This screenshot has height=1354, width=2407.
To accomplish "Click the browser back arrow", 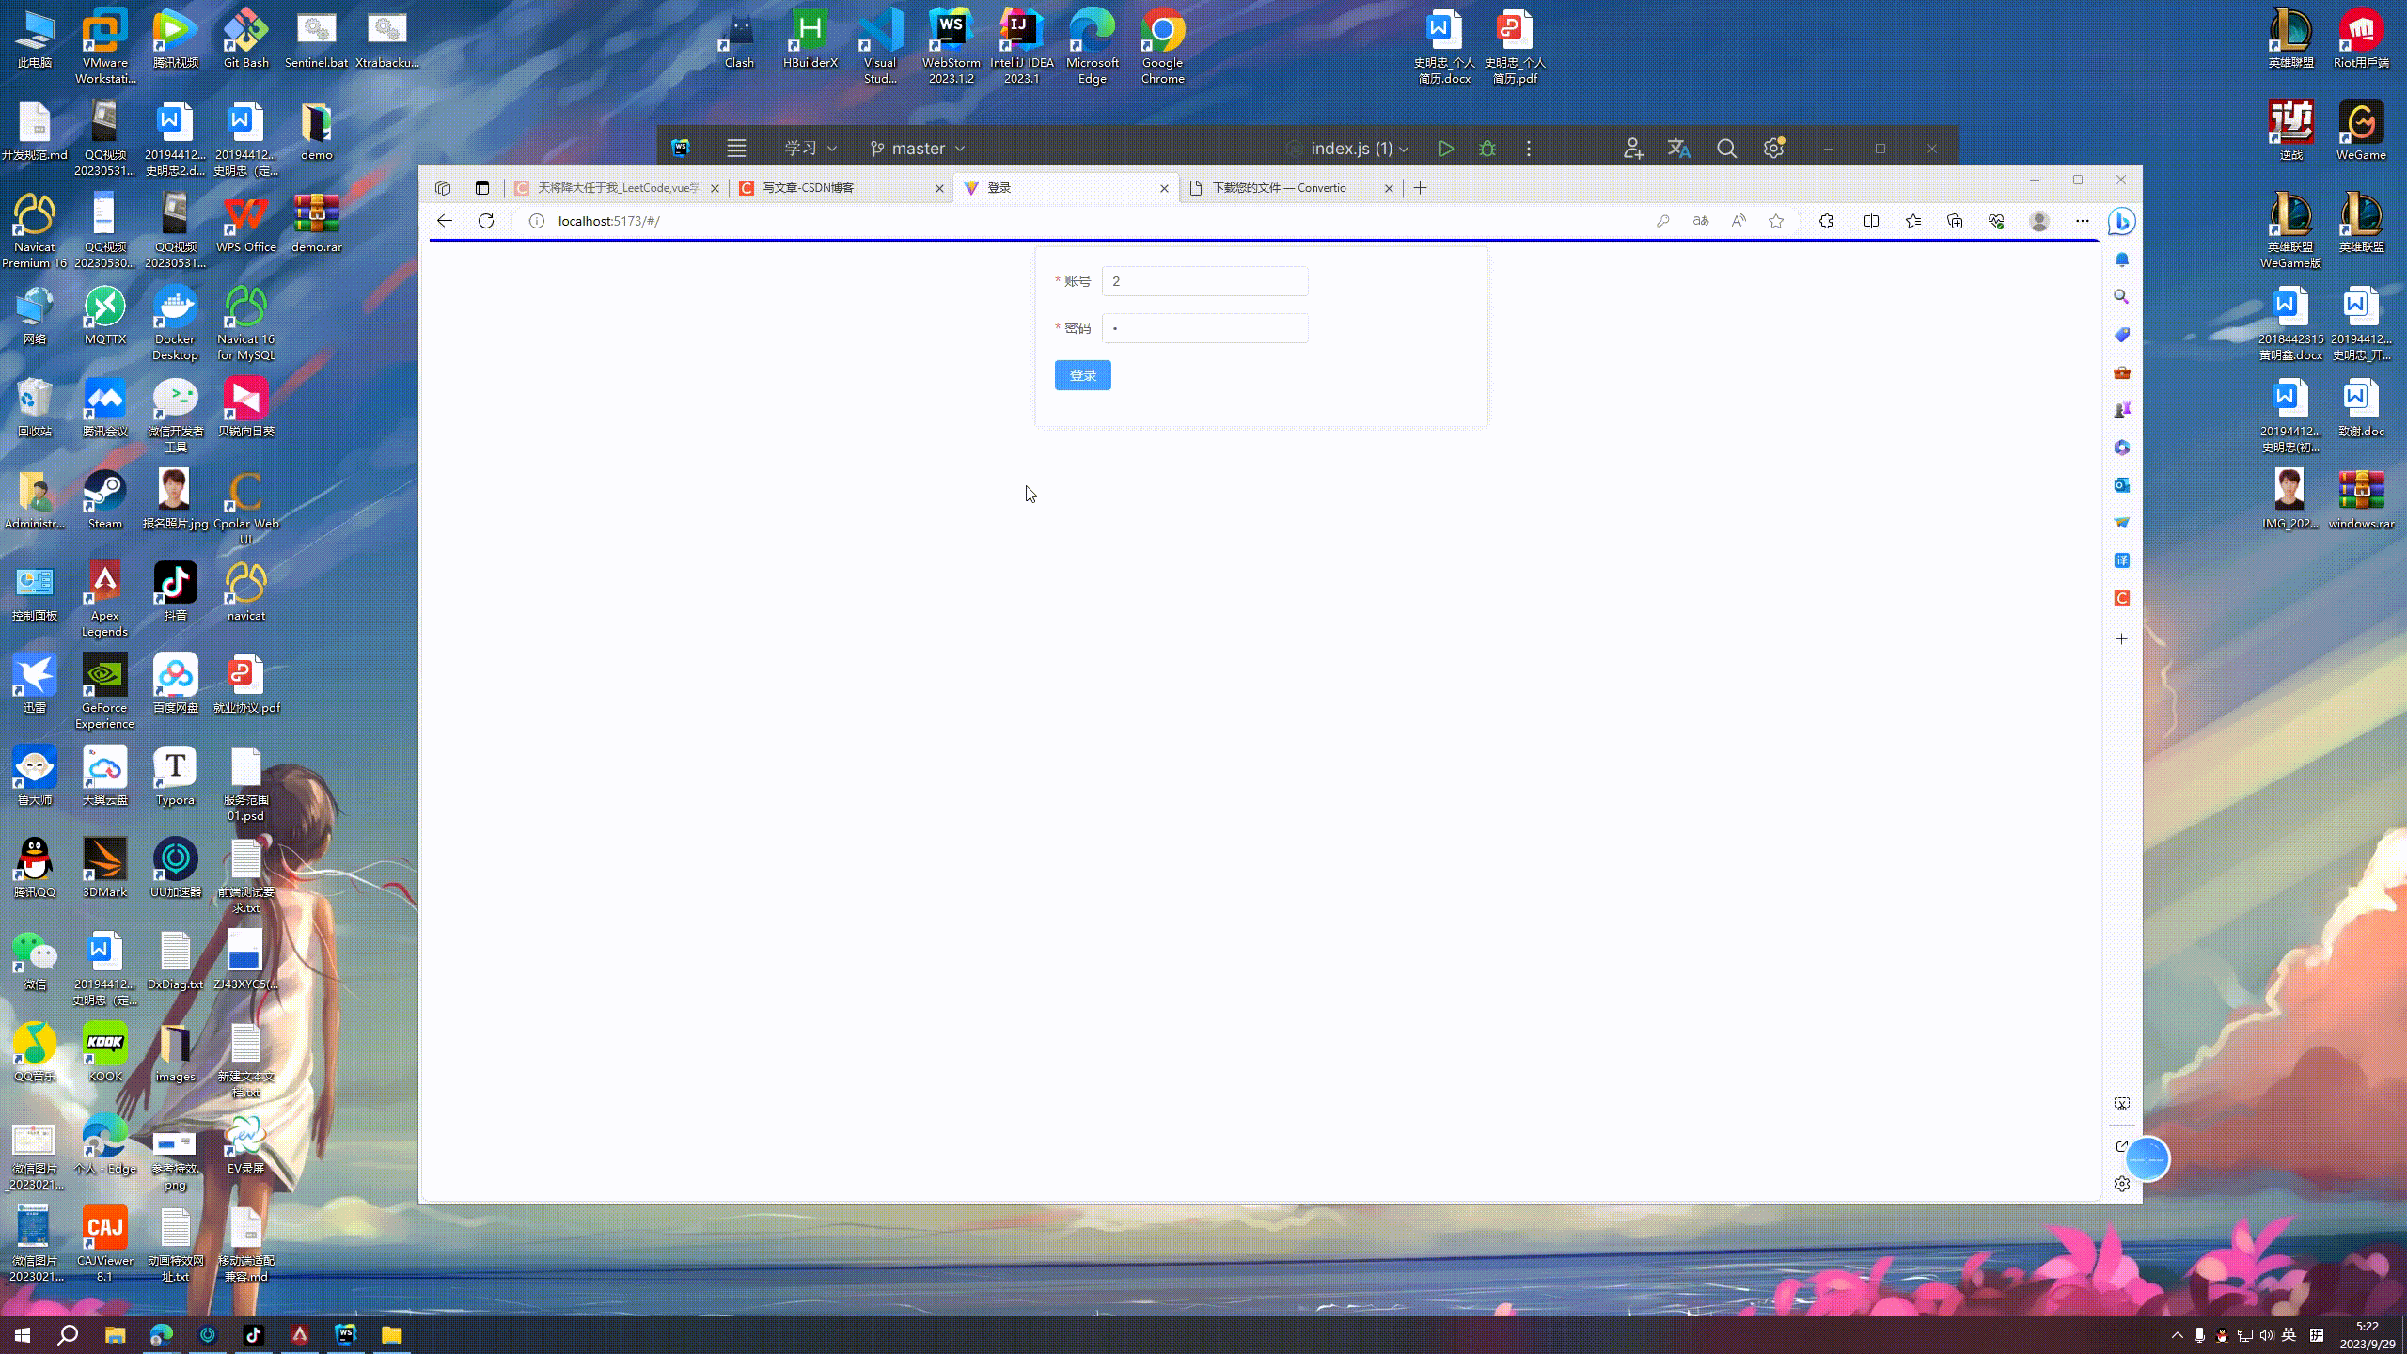I will coord(445,221).
